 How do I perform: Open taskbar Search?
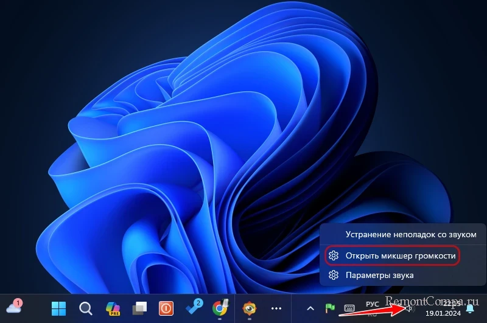click(x=85, y=308)
